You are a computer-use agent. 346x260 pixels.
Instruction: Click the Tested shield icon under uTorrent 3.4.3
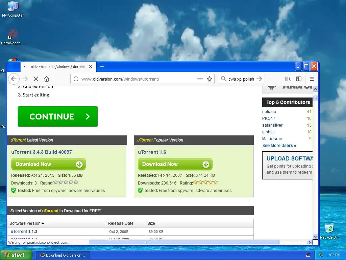(x=14, y=190)
